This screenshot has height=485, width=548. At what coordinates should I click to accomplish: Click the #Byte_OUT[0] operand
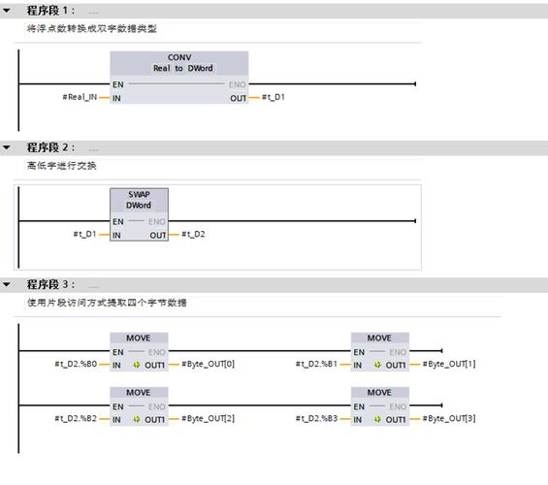pos(208,364)
